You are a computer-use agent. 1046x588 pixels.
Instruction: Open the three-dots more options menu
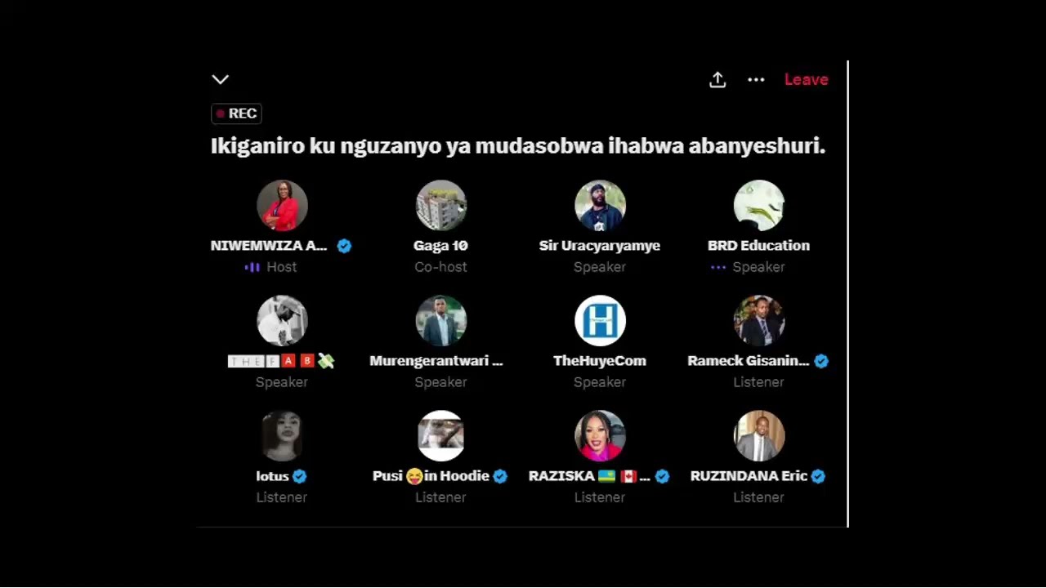tap(756, 79)
